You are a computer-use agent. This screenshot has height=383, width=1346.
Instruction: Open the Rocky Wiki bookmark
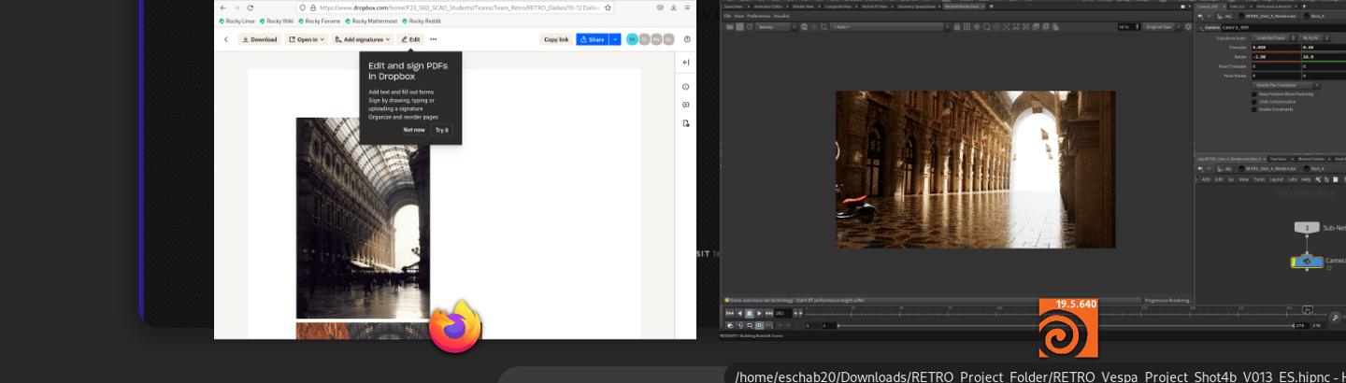pyautogui.click(x=277, y=21)
